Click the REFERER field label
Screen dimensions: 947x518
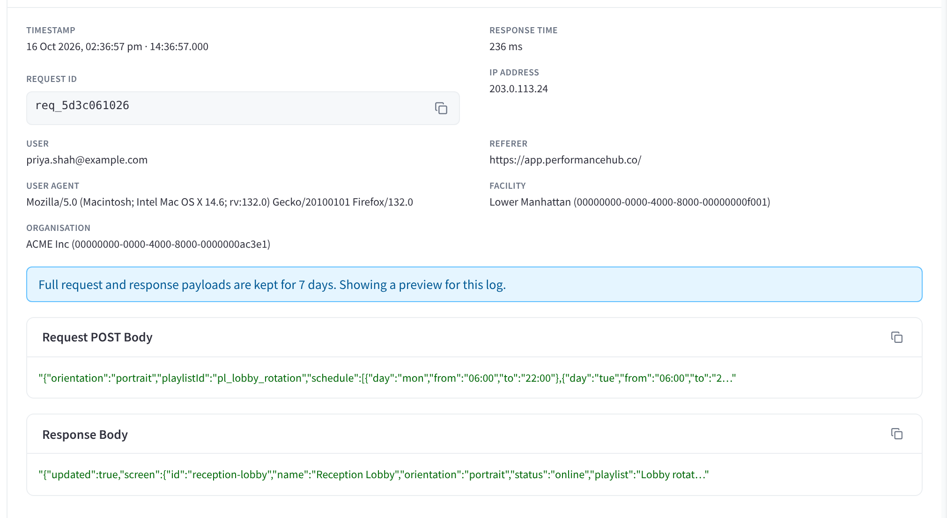[508, 143]
